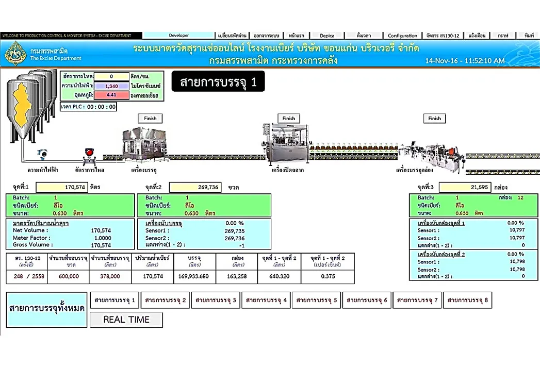The image size is (540, 367).
Task: Click the red flow rate meter icon
Action: tap(89, 156)
